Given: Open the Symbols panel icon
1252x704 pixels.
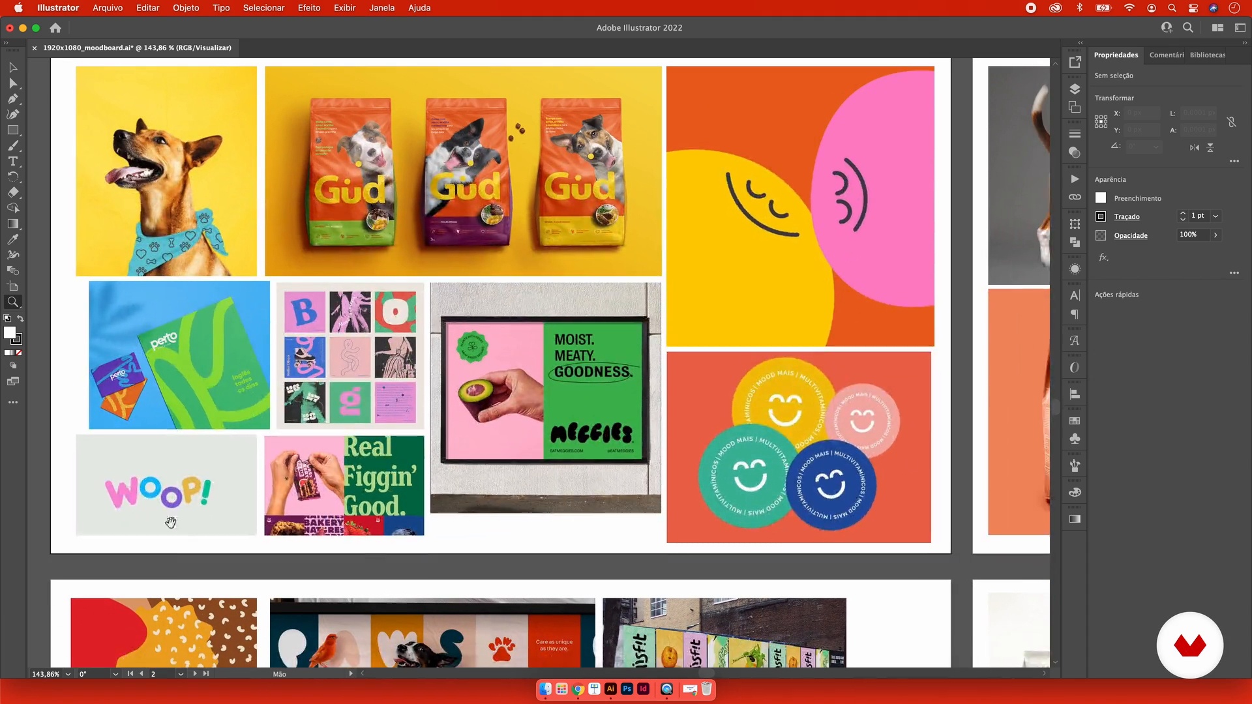Looking at the screenshot, I should tap(1075, 439).
